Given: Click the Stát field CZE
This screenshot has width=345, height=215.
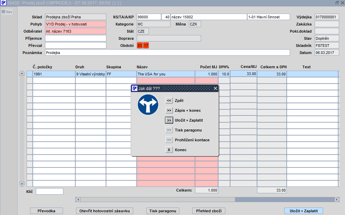Looking at the screenshot, I should click(143, 31).
